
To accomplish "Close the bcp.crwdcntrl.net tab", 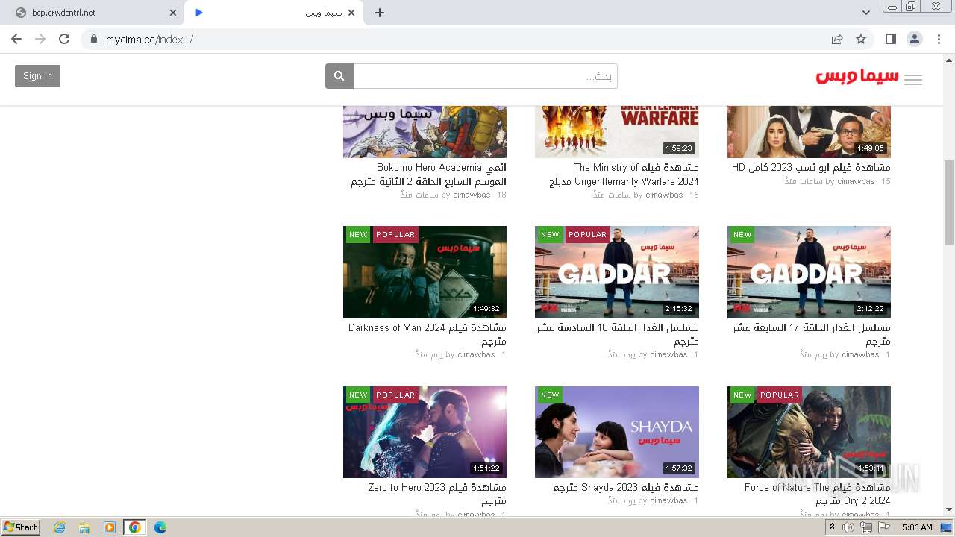I will click(x=173, y=13).
